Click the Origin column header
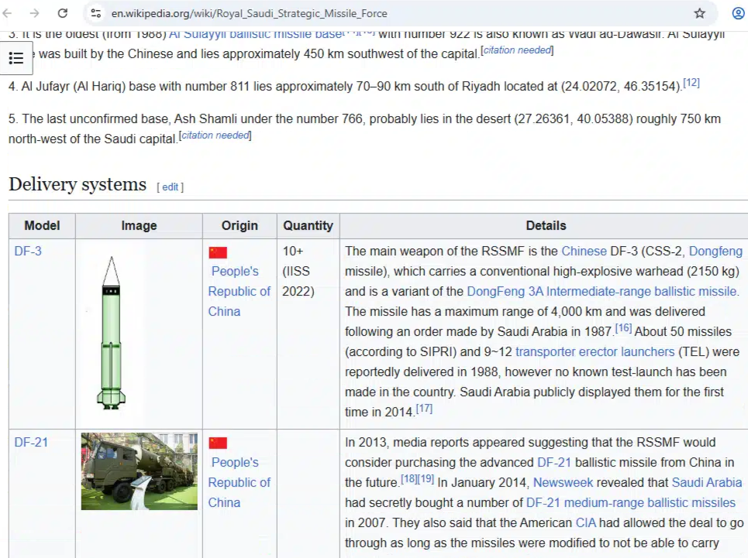 240,226
